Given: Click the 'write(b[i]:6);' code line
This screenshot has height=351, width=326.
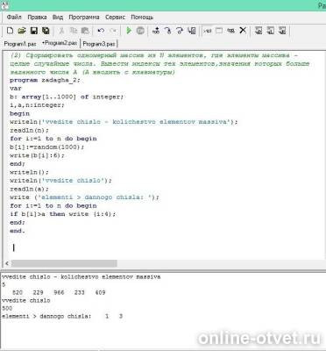Looking at the screenshot, I should (x=37, y=155).
